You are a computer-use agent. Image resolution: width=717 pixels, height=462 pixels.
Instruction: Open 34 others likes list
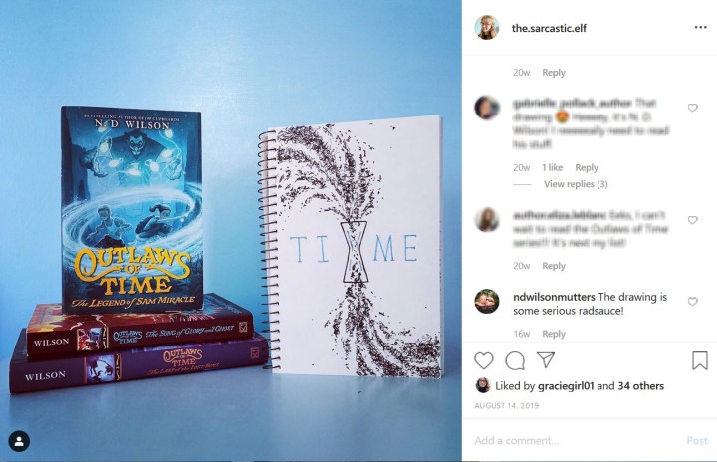[640, 386]
